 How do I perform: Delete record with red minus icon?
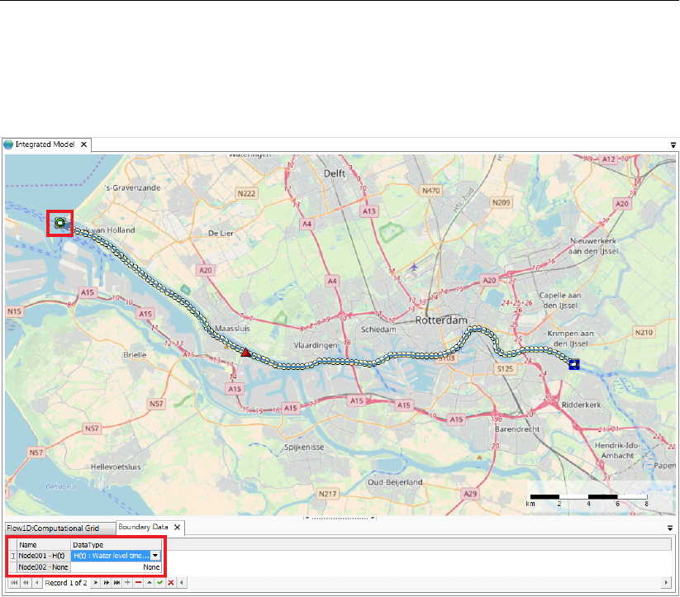point(138,583)
